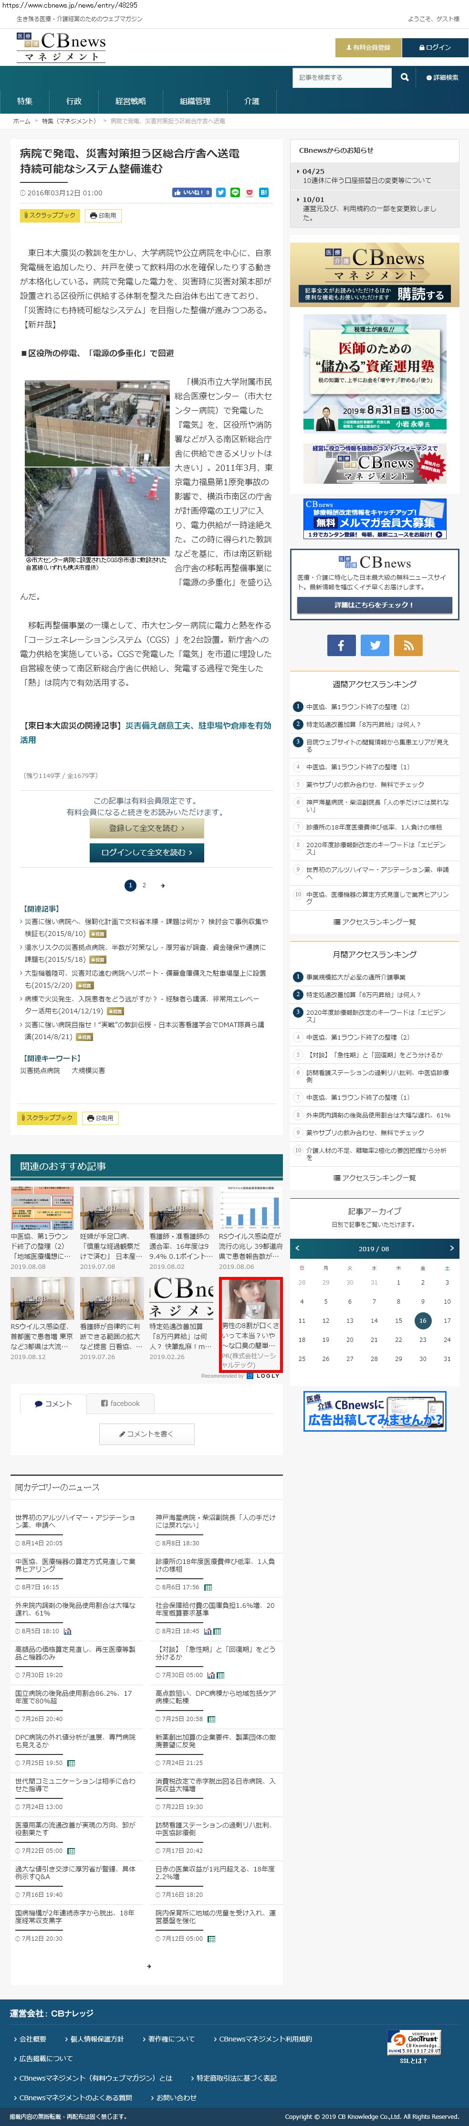Switch to the facebook comment tab
Image resolution: width=469 pixels, height=2126 pixels.
(120, 1403)
